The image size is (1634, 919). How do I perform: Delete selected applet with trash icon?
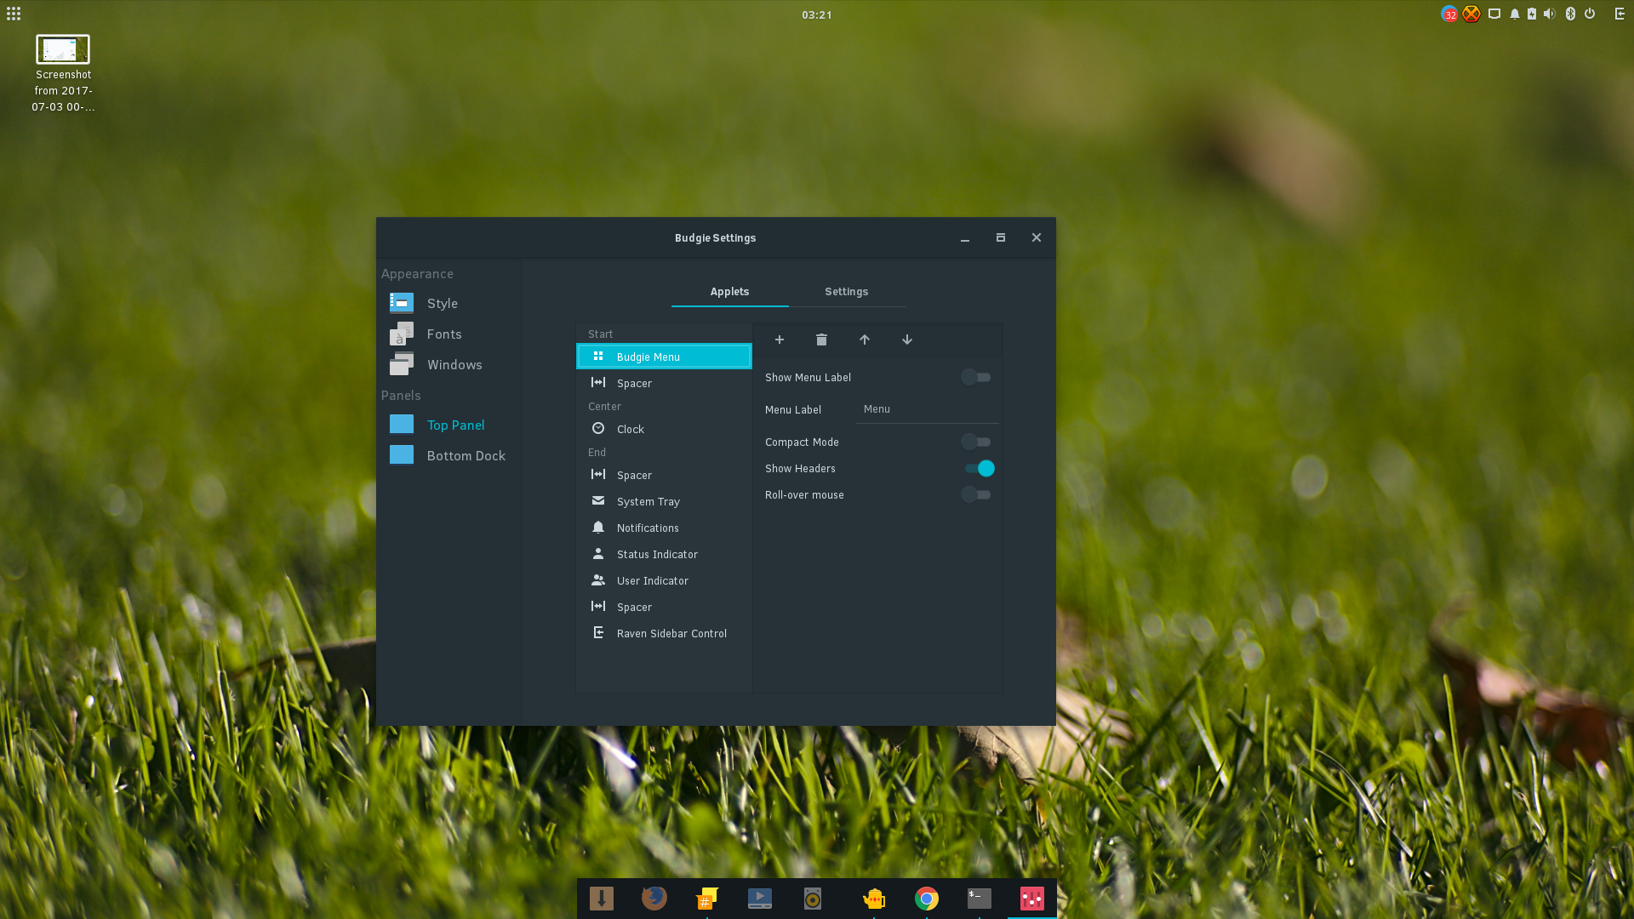point(821,340)
